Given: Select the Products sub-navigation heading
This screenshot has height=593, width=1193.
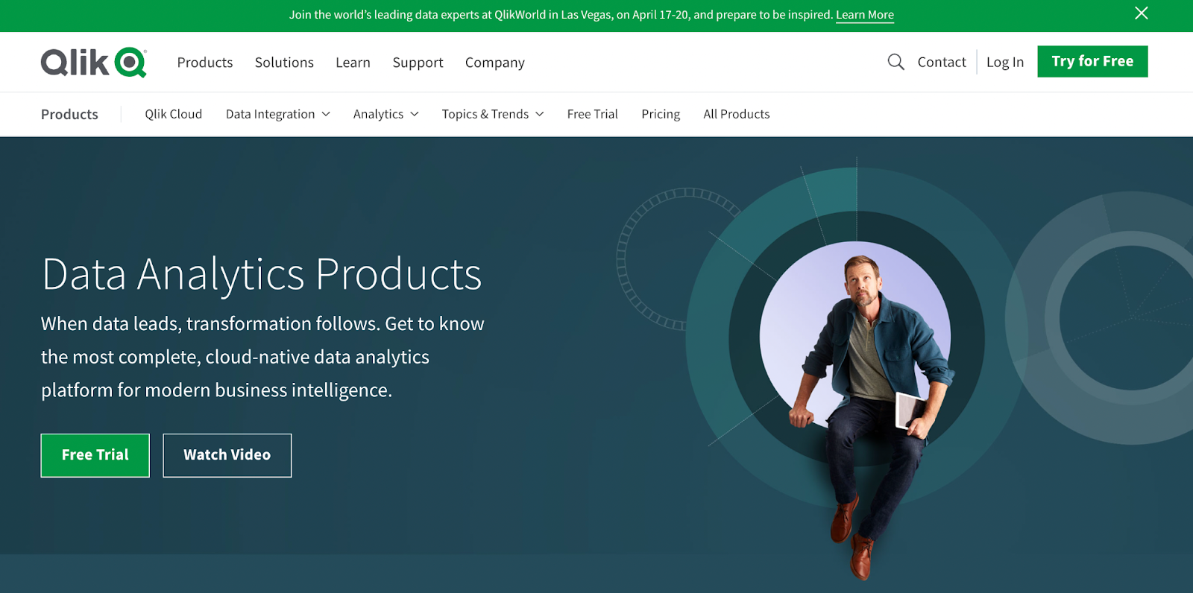Looking at the screenshot, I should click(69, 114).
